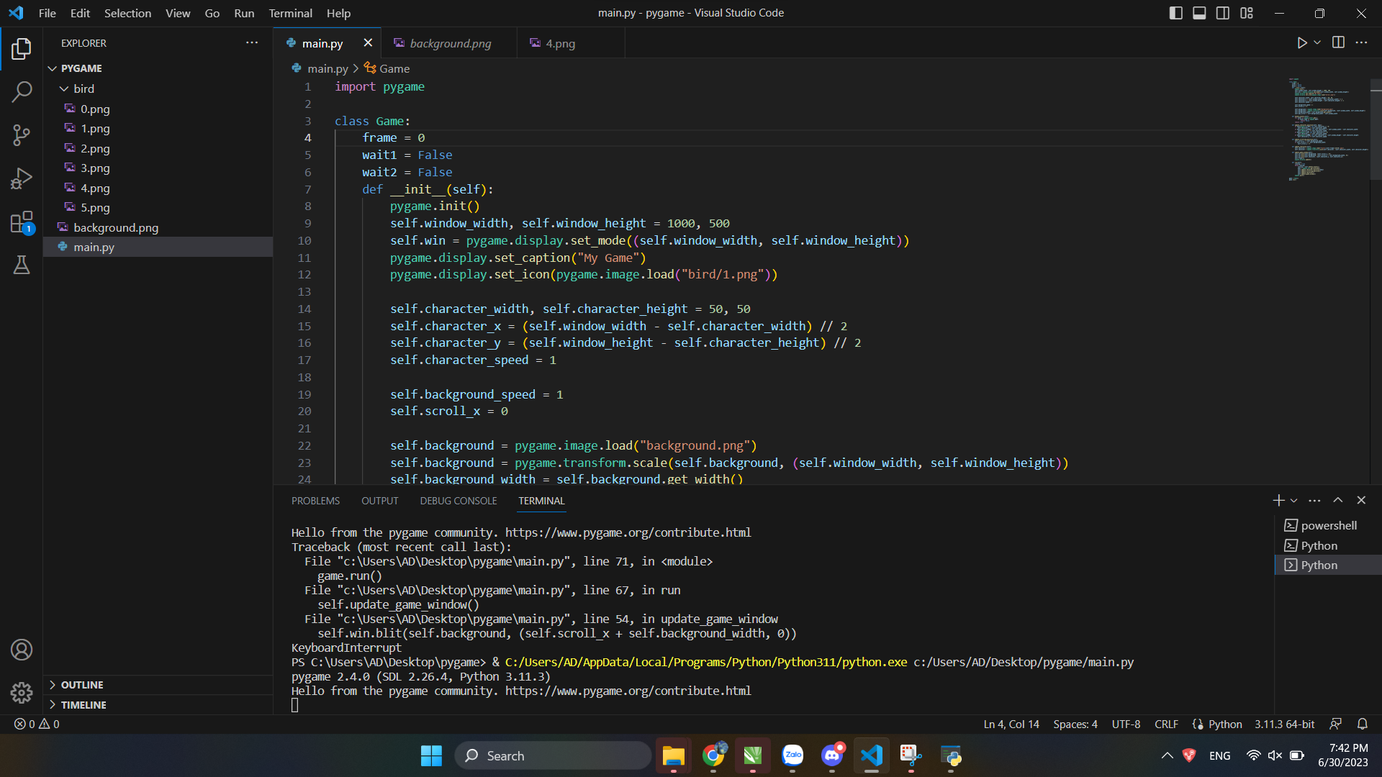Open Google Chrome from the taskbar
Image resolution: width=1382 pixels, height=777 pixels.
[x=713, y=755]
